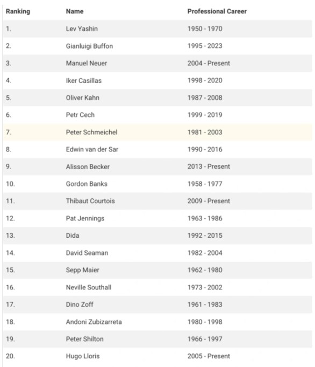
Task: Click the Professional Career column header
Action: [x=217, y=11]
